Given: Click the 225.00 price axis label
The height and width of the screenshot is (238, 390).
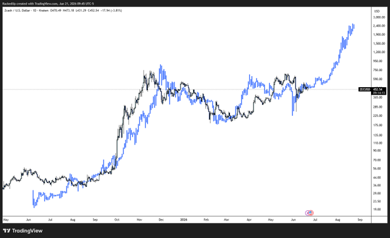Looking at the screenshot, I should [378, 116].
